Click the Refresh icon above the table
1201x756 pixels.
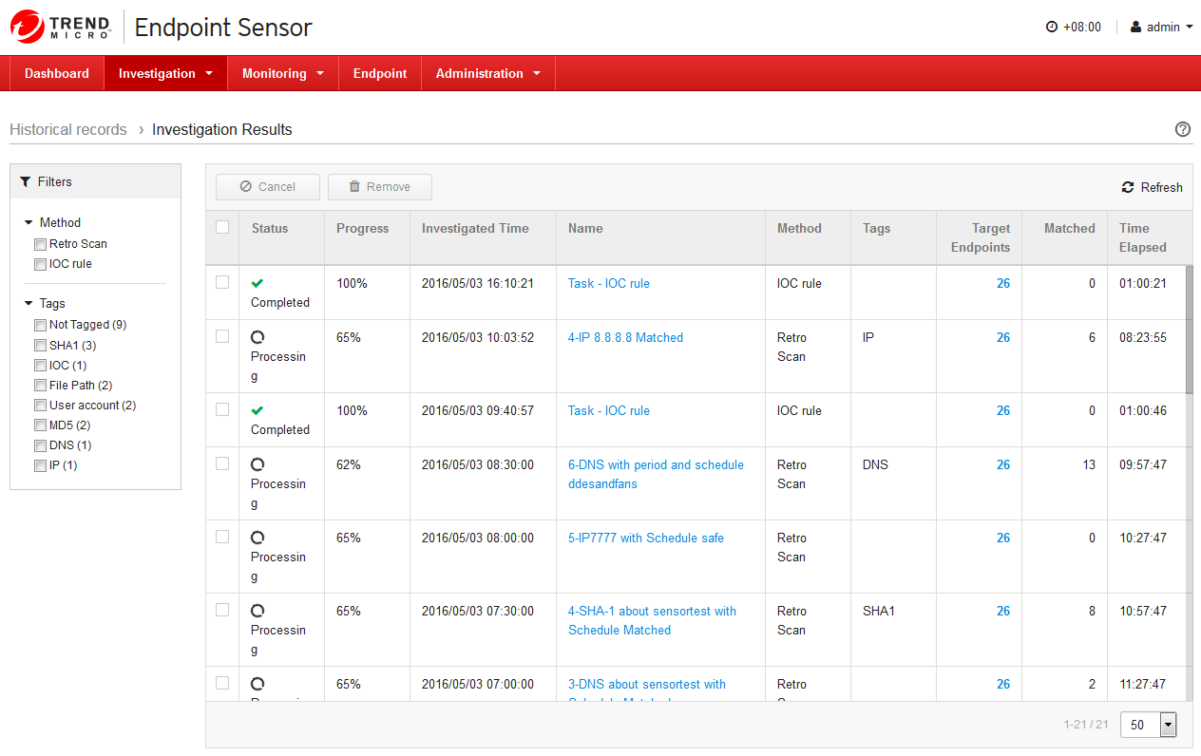click(1128, 187)
